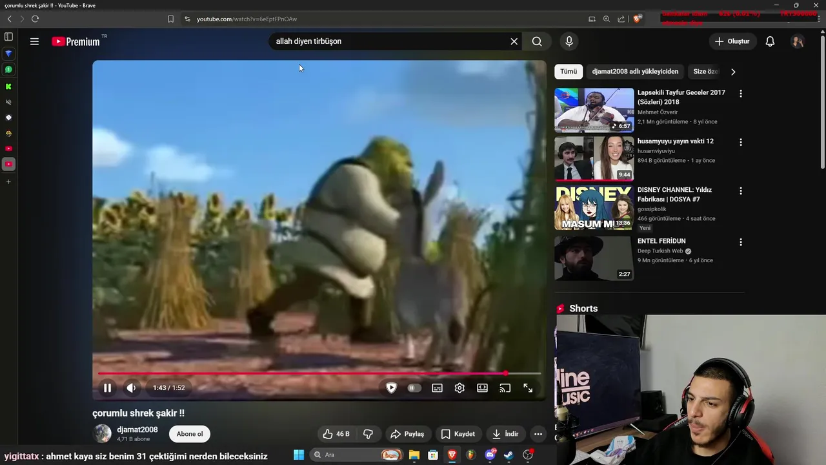826x465 pixels.
Task: Start voice search with the microphone
Action: tap(569, 41)
